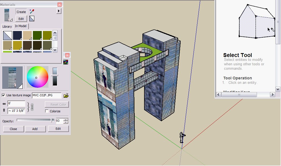Viewport: 281px width, 166px height.
Task: Click the texture height field ~ 15' 3 5/8"
Action: pos(16,111)
